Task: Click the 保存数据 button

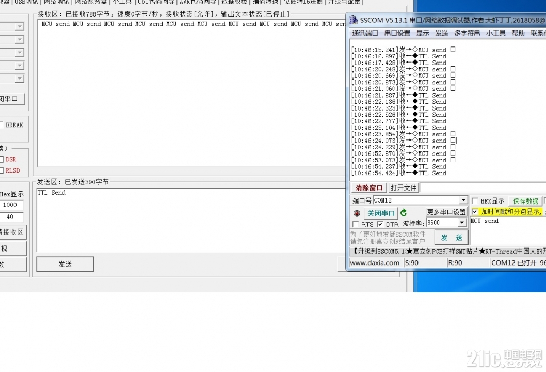Action: click(525, 201)
